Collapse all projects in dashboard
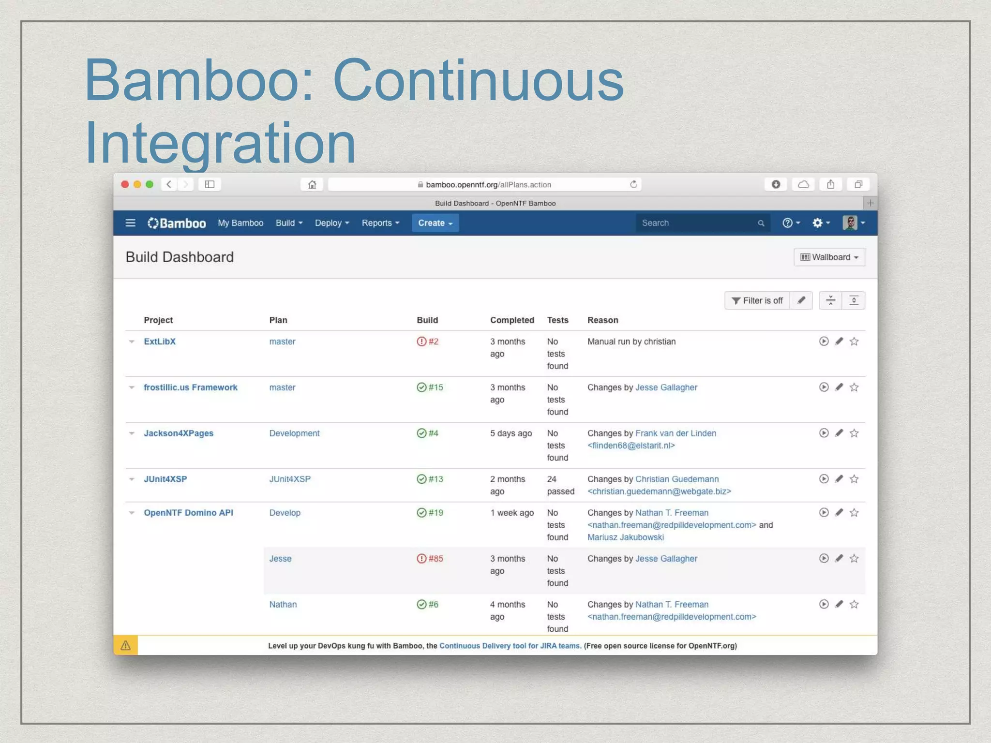 click(x=830, y=300)
